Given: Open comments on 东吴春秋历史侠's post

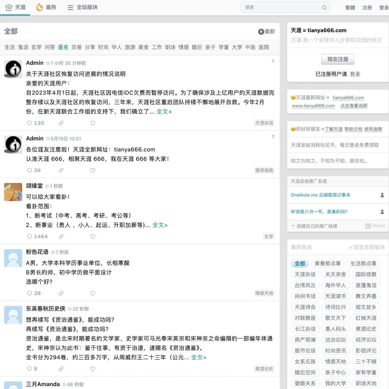Looking at the screenshot, I should click(32, 369).
